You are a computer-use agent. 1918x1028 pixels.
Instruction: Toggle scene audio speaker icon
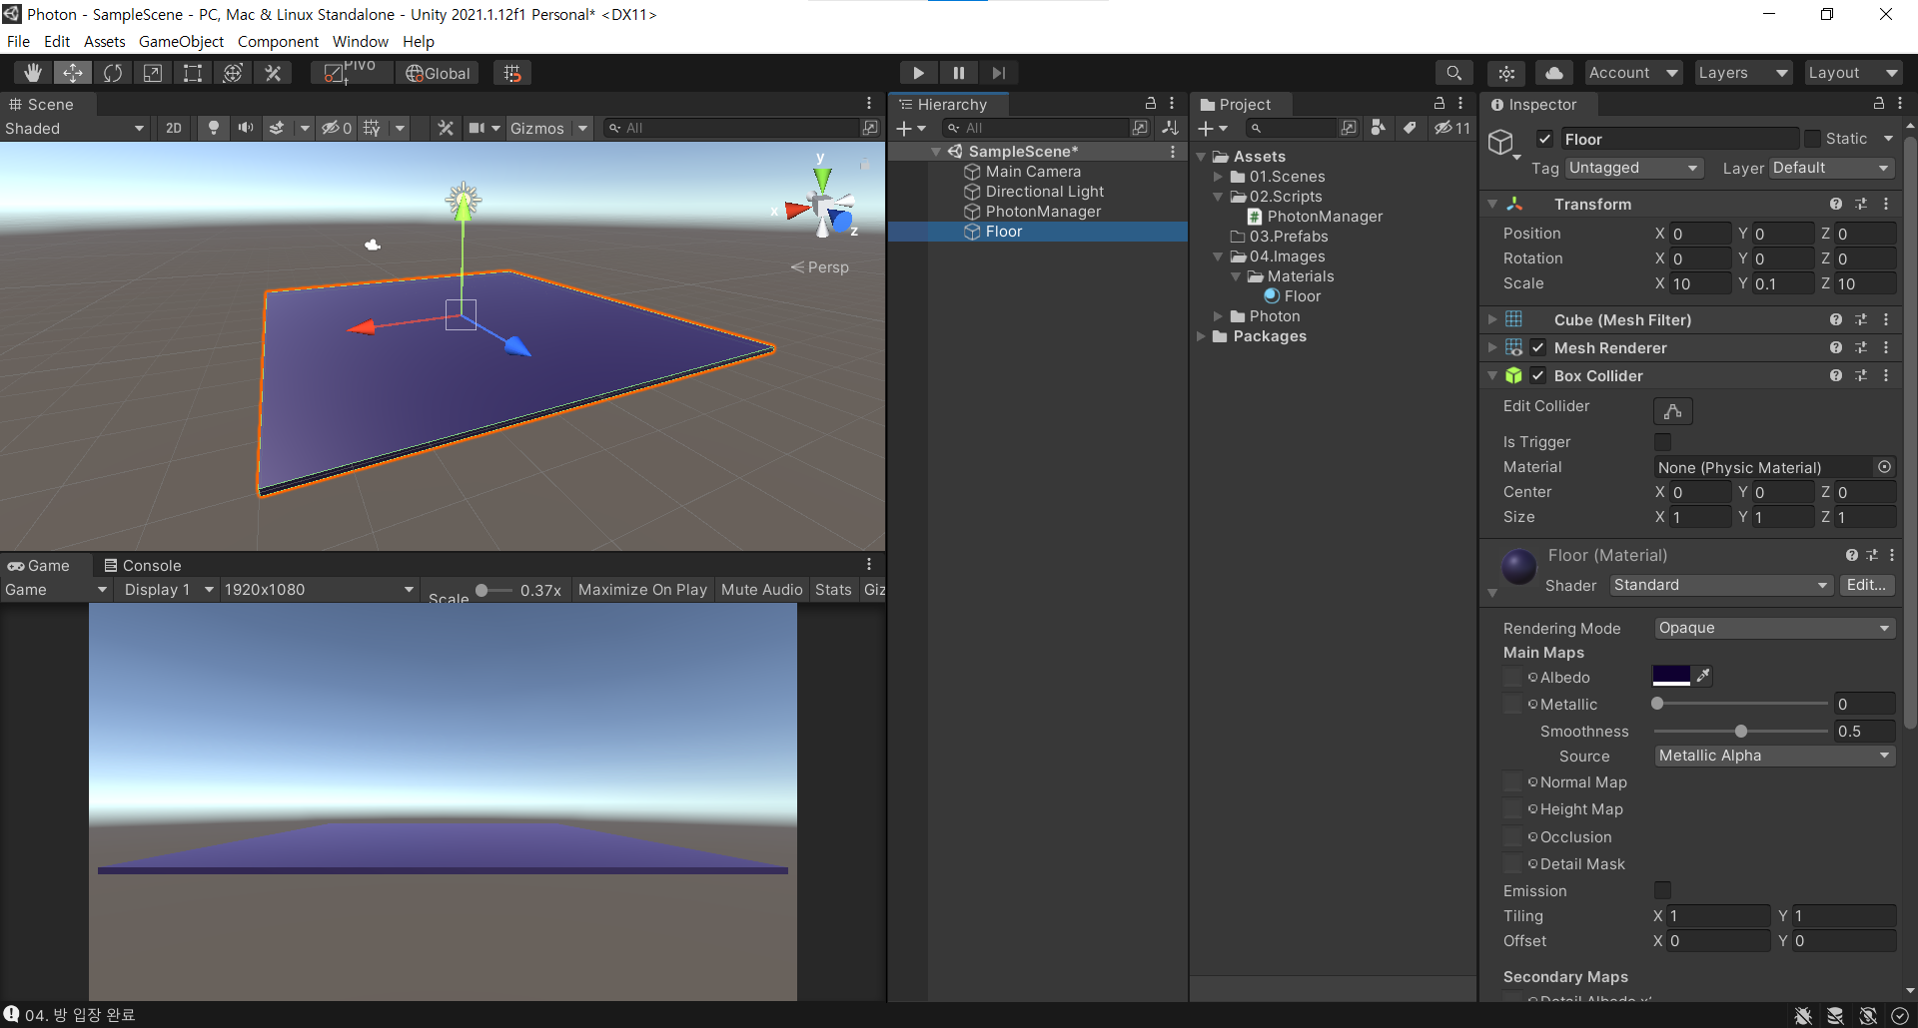(x=245, y=128)
